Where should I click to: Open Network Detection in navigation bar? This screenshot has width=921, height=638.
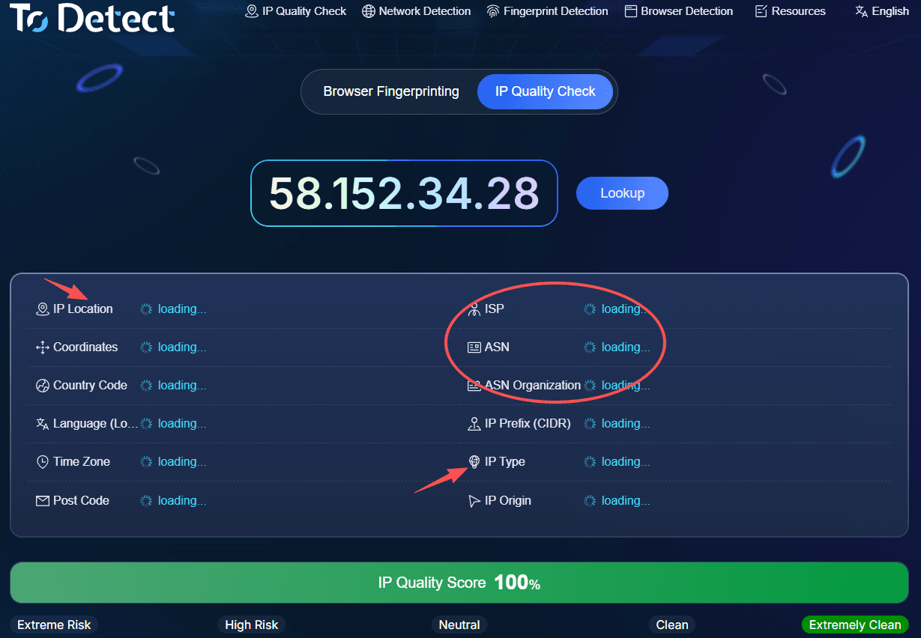416,11
